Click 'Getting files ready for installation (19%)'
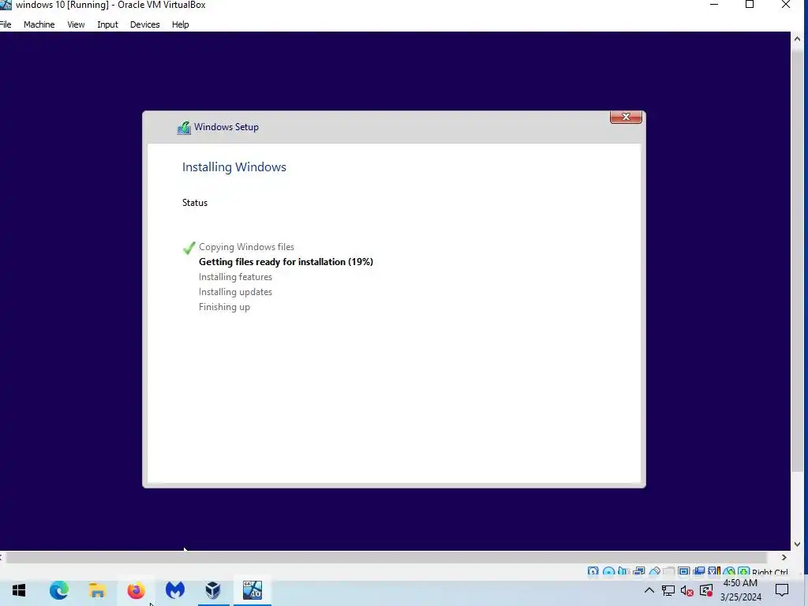The width and height of the screenshot is (808, 606). [x=286, y=262]
